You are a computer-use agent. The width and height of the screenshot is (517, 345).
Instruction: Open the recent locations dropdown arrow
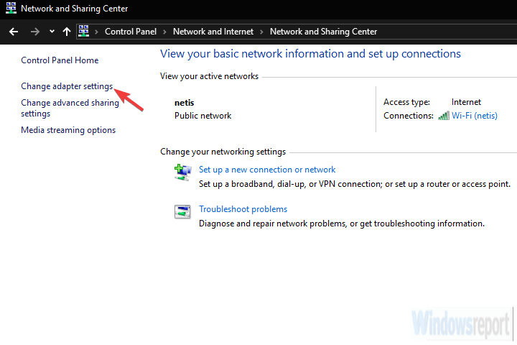pyautogui.click(x=52, y=32)
